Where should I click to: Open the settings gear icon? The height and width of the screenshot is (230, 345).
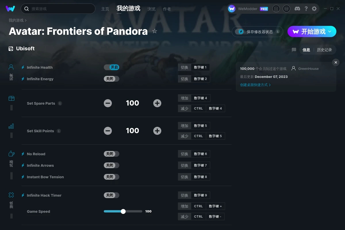pyautogui.click(x=314, y=9)
